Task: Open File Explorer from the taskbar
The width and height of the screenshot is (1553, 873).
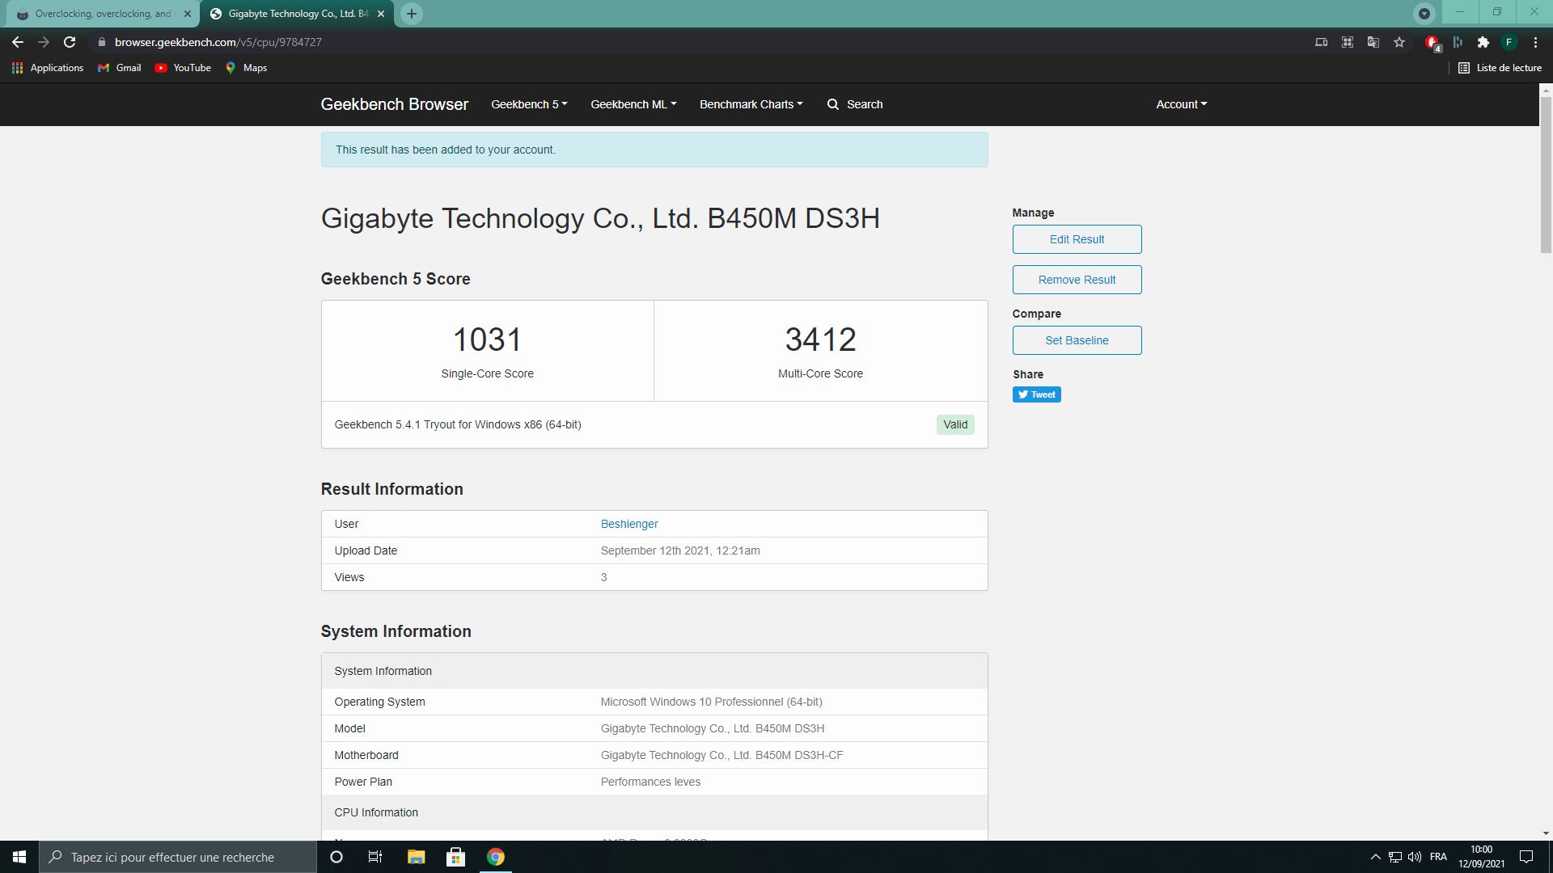Action: click(416, 857)
